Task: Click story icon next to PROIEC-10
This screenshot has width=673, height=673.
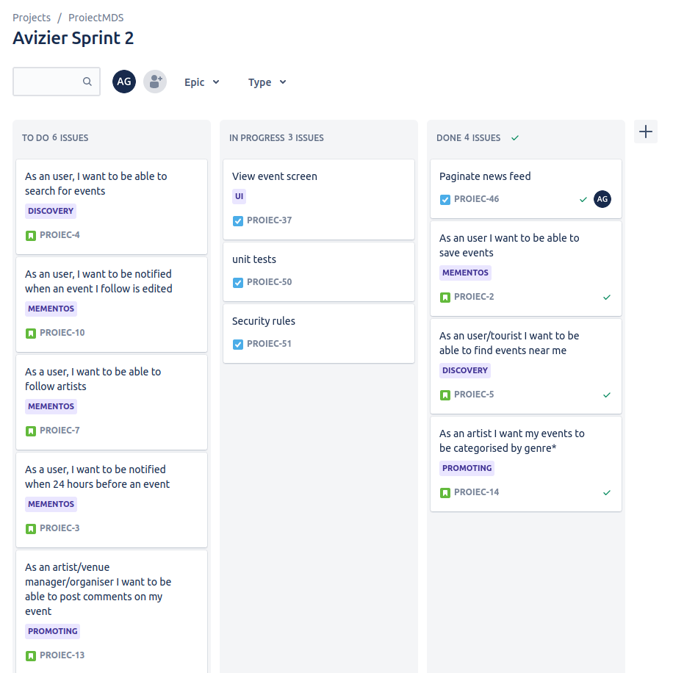Action: (30, 333)
